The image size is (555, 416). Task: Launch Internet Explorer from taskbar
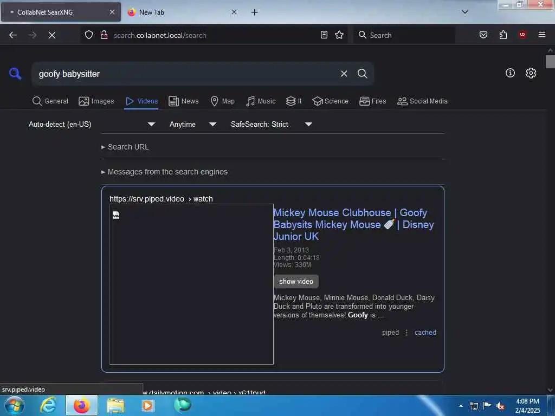click(x=48, y=405)
